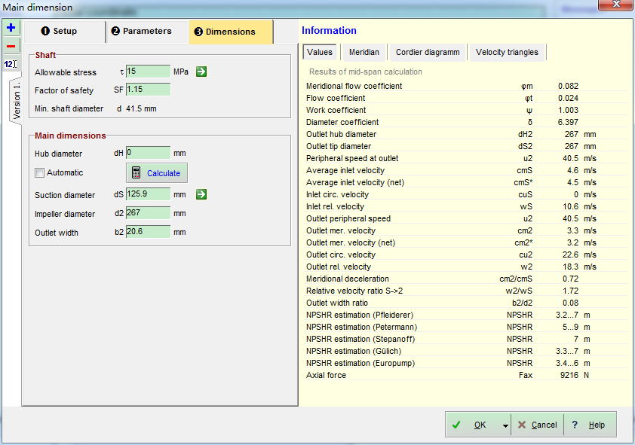Click the question mark icon on Help
Viewport: 635px width, 445px height.
point(575,425)
